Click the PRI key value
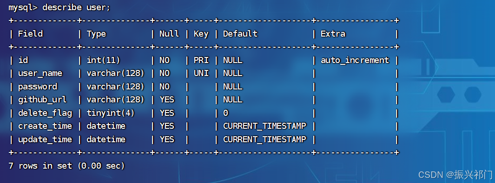This screenshot has height=183, width=495. point(201,60)
